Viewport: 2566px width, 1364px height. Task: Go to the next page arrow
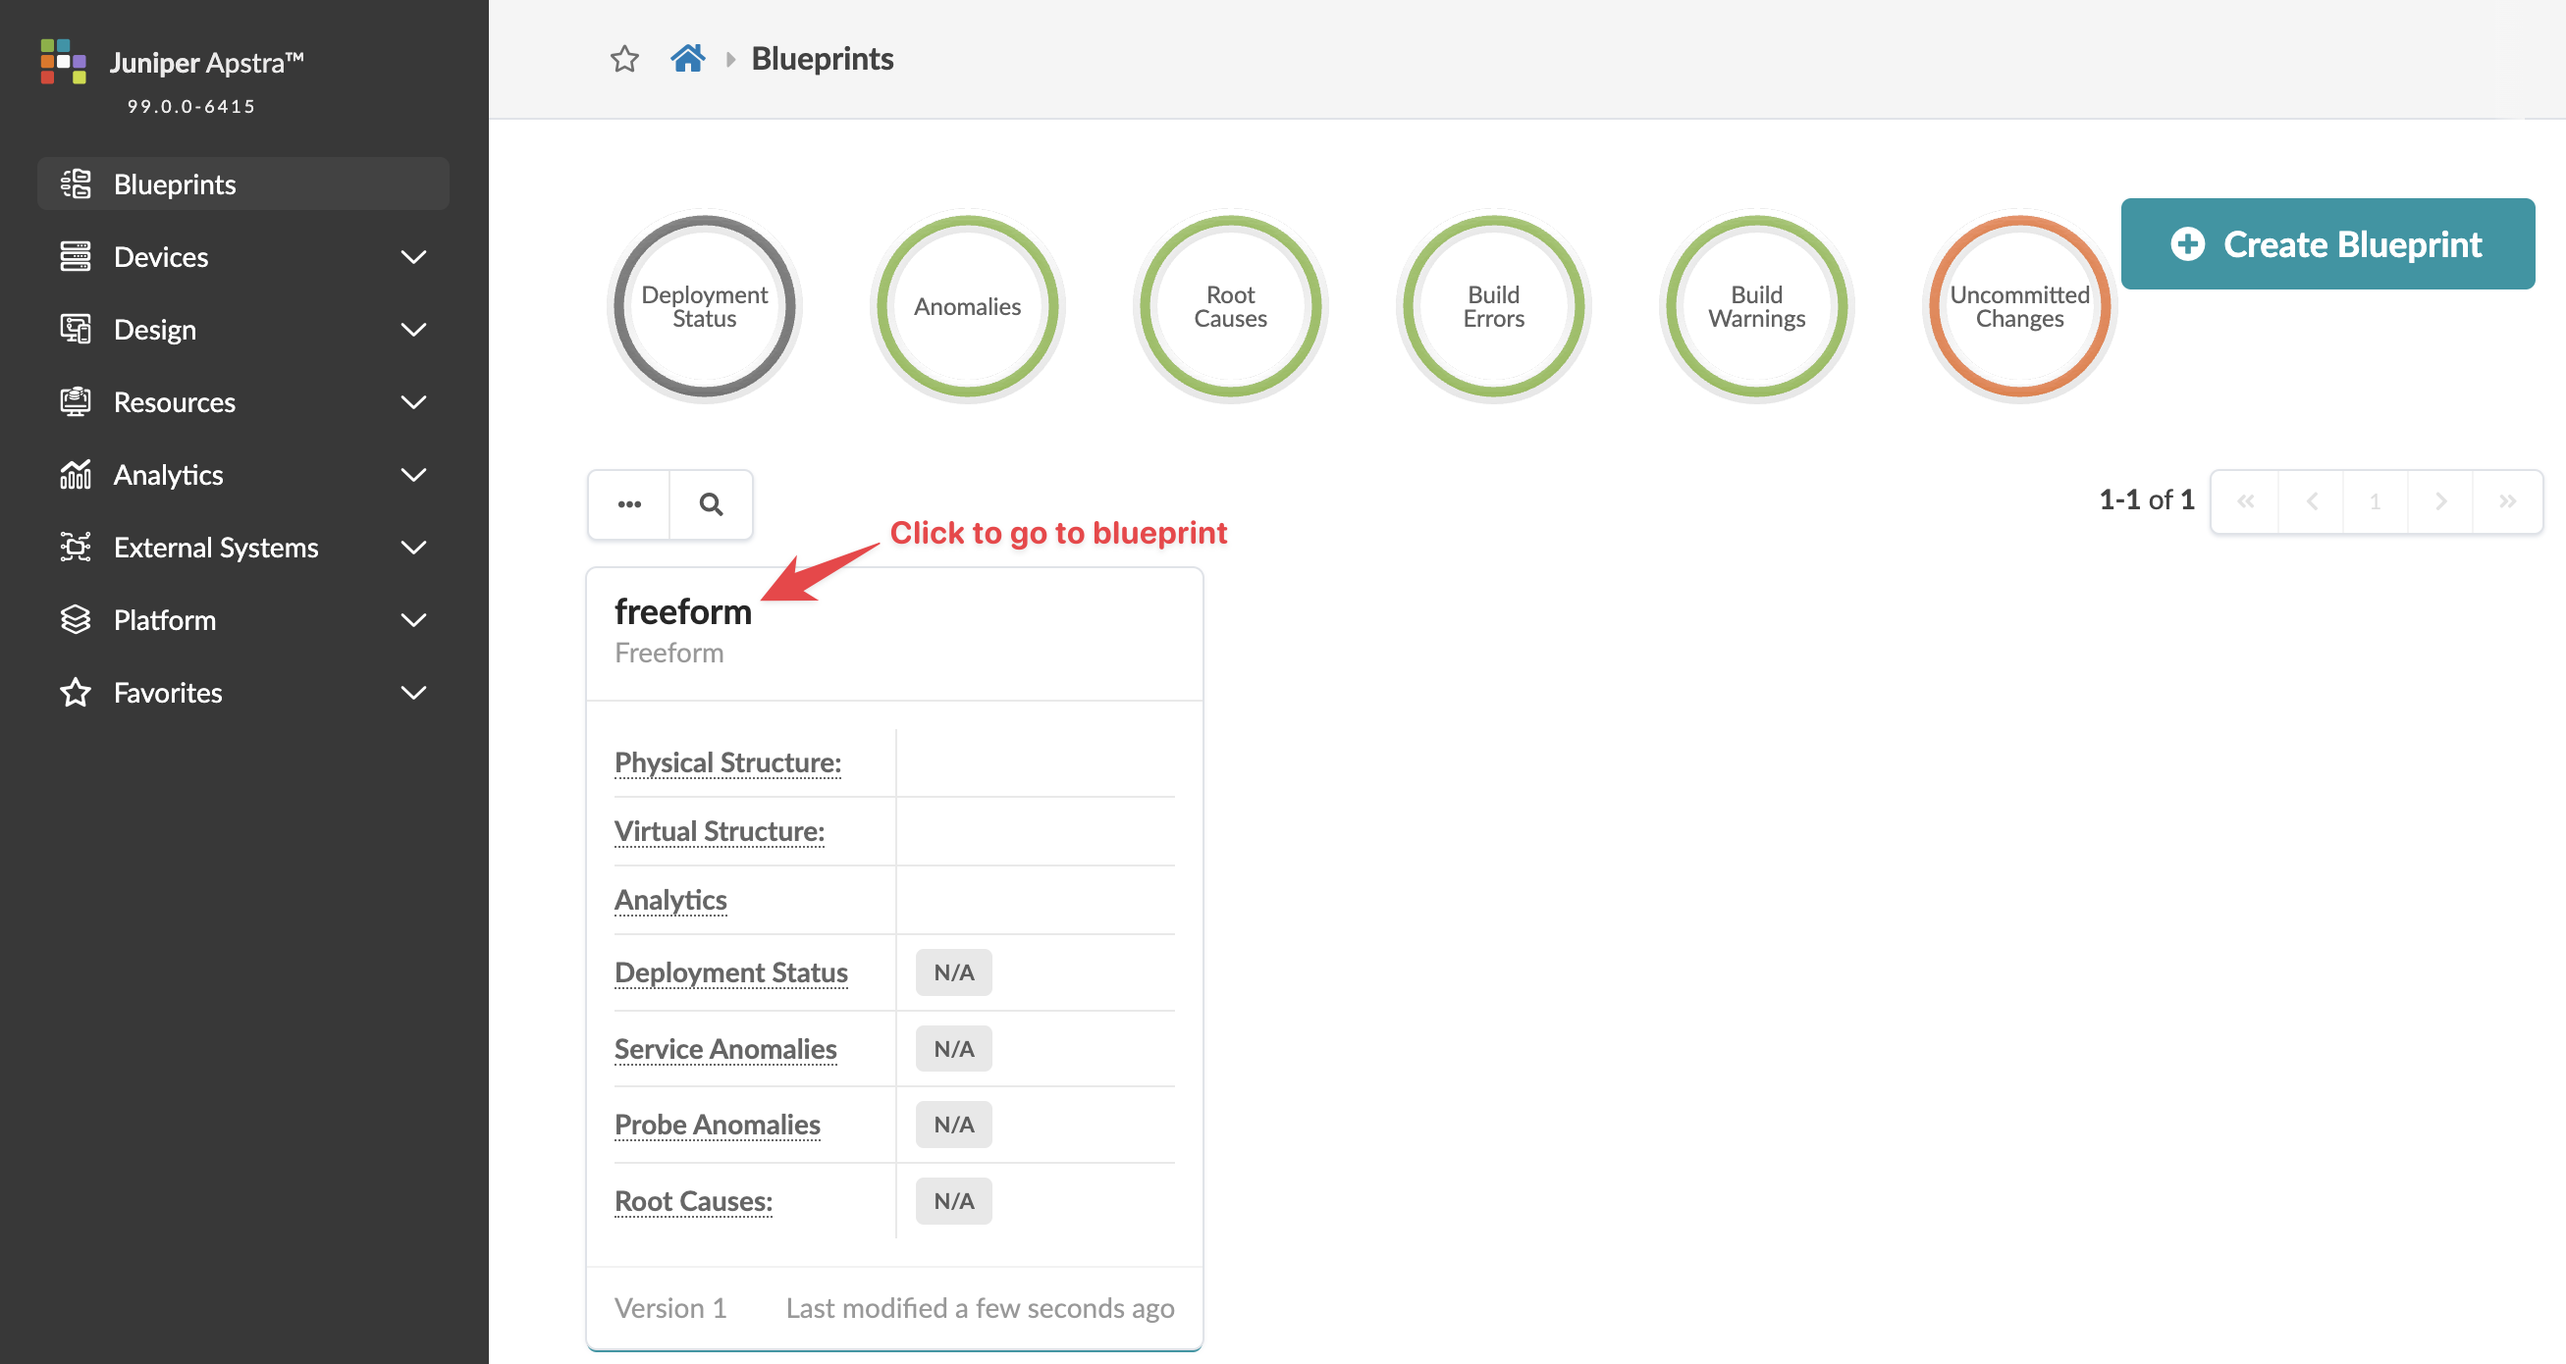click(2440, 501)
